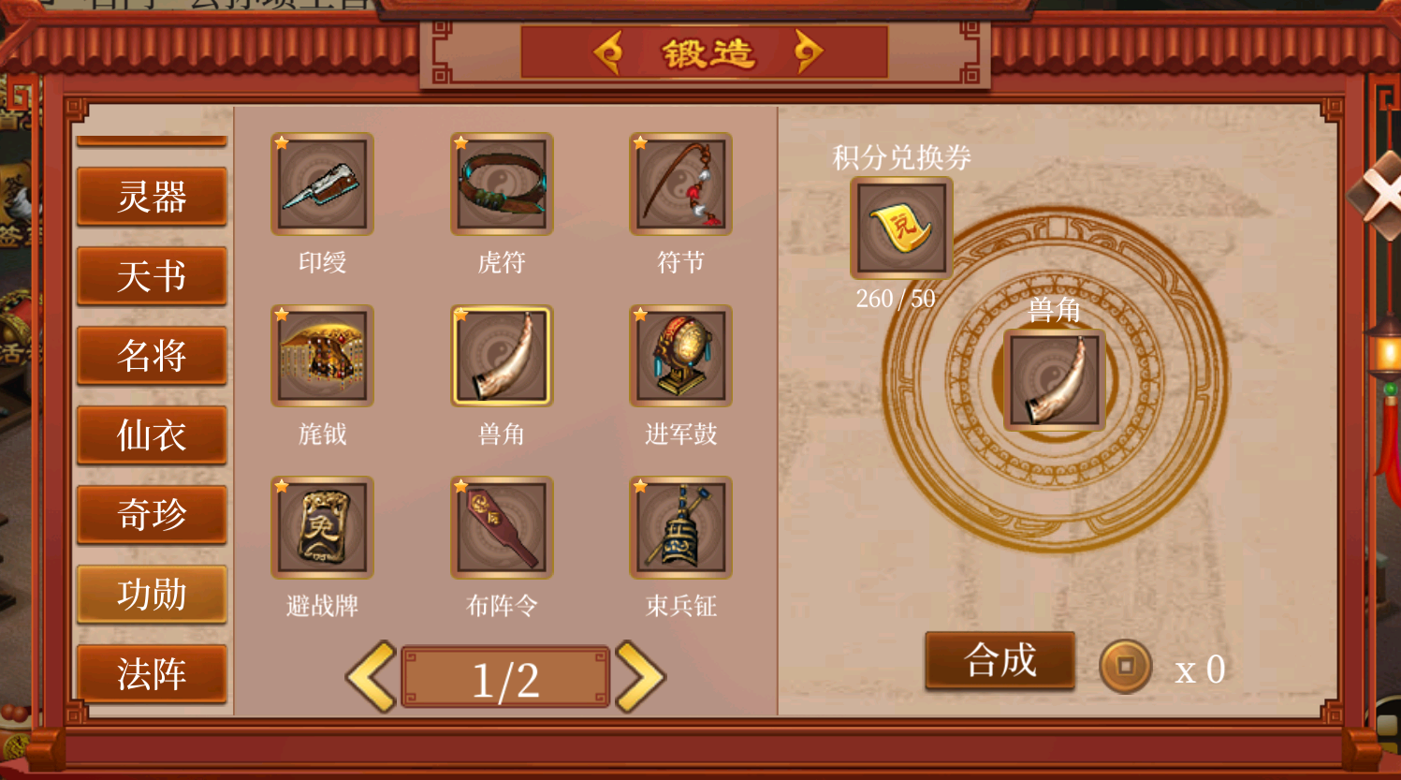The image size is (1401, 780).
Task: Open the 法阵 category button
Action: pyautogui.click(x=152, y=674)
